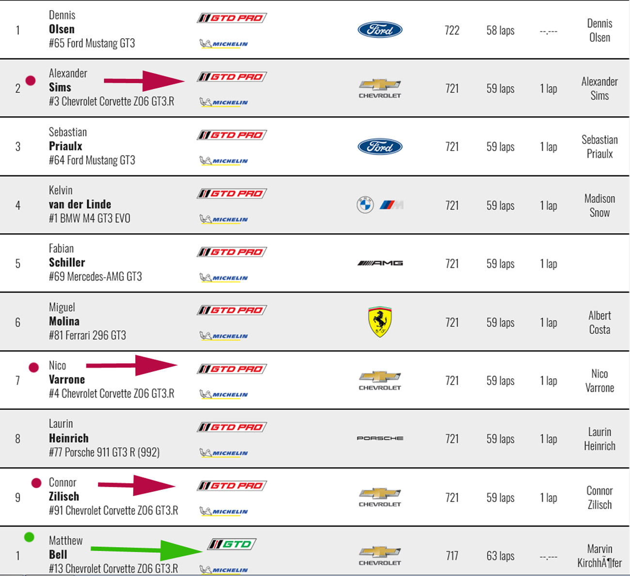Screen dimensions: 630x576
Task: Open driver Kelvin van der Linde's entry
Action: (x=80, y=204)
